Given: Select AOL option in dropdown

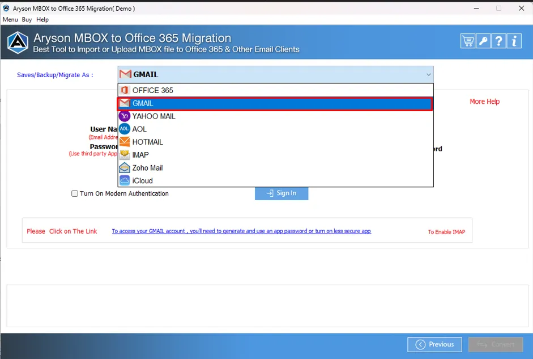Looking at the screenshot, I should 276,129.
